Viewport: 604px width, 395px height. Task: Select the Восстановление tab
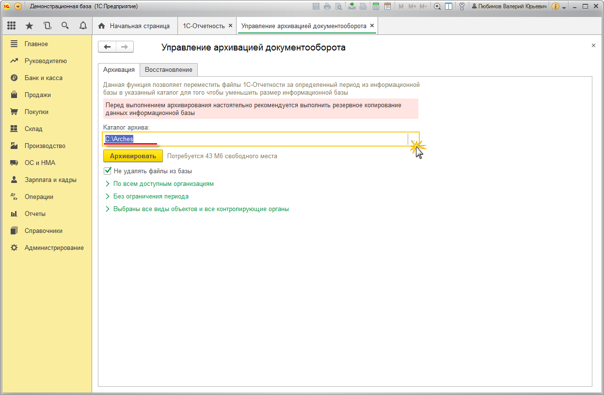tap(169, 69)
